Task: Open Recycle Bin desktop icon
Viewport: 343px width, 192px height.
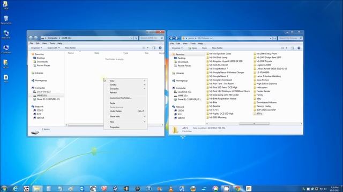Action: coord(6,20)
